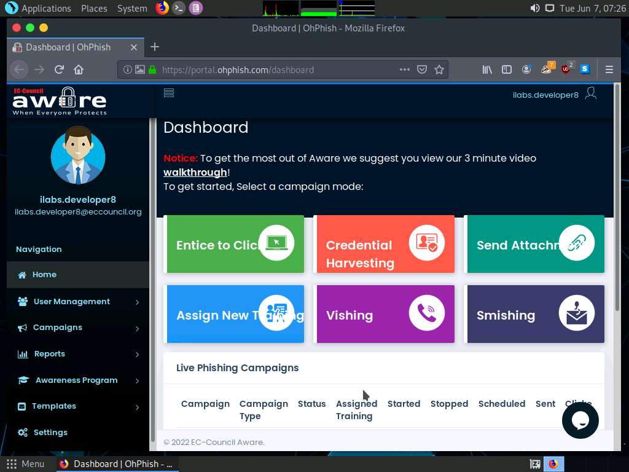Image resolution: width=629 pixels, height=472 pixels.
Task: Open the Places menu
Action: click(x=94, y=8)
